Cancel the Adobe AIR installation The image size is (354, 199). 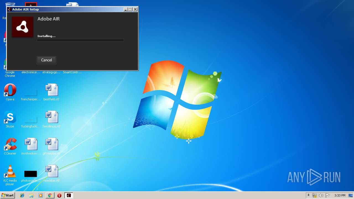(x=46, y=60)
